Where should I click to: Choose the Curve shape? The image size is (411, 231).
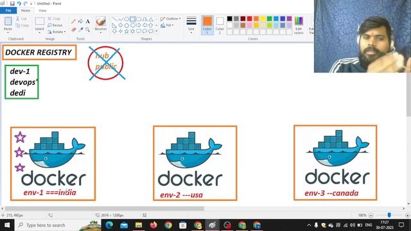(121, 19)
